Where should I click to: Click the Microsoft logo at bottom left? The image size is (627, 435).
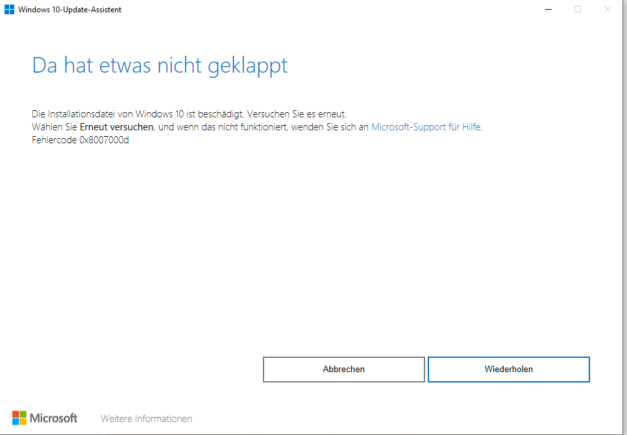(45, 418)
